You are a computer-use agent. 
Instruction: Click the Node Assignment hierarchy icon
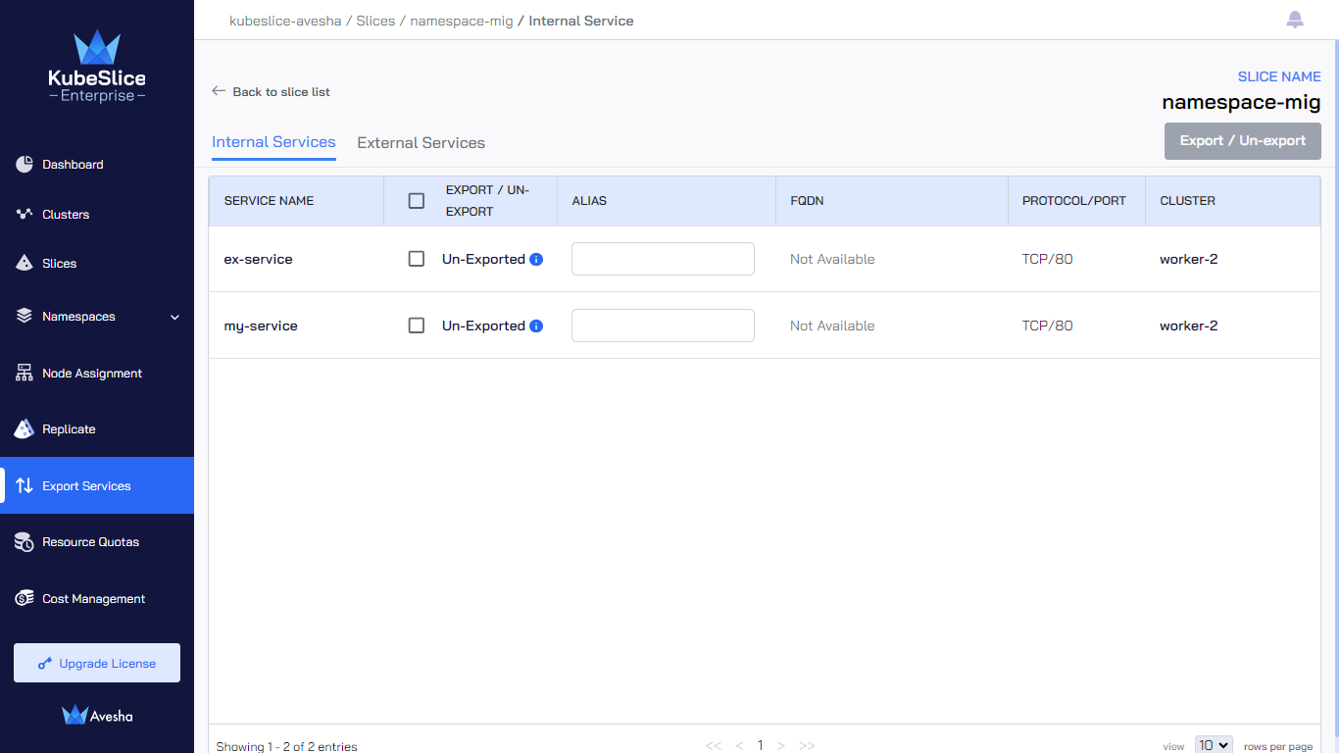[x=25, y=373]
